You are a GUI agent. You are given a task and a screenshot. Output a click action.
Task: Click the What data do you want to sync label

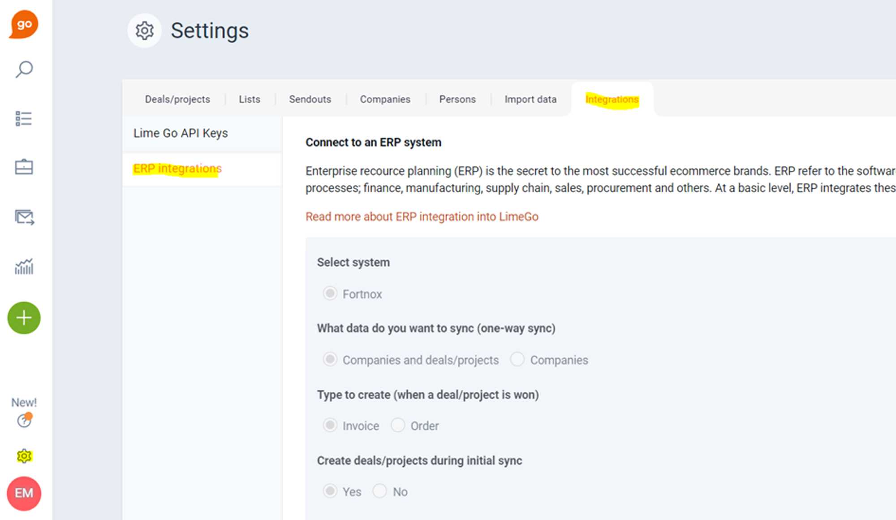tap(436, 328)
